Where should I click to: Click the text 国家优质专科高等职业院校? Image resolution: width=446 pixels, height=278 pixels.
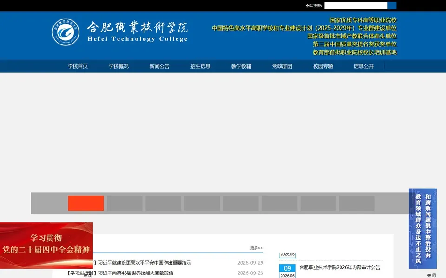pos(363,20)
